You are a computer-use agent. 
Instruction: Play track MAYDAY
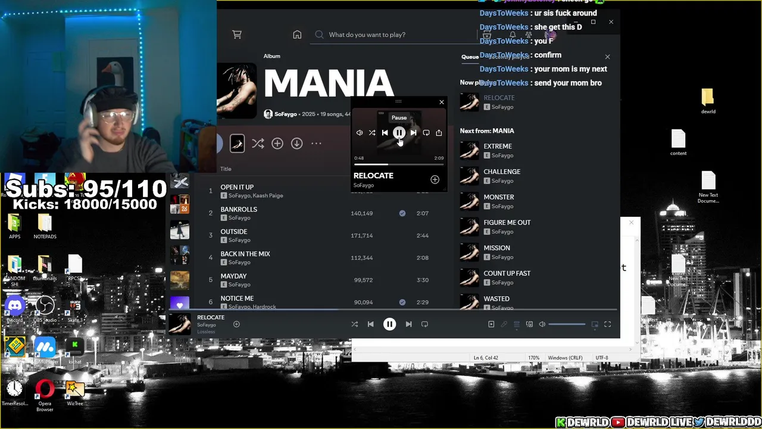(x=233, y=276)
